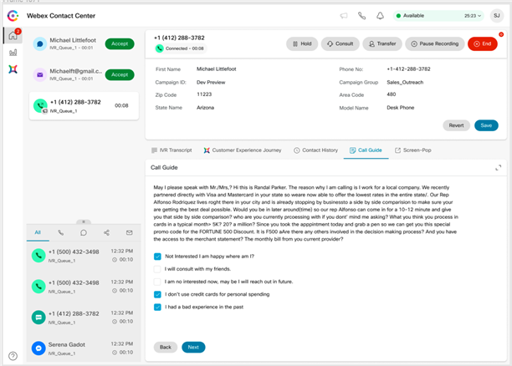Click the outdial phone icon in header

(x=361, y=16)
